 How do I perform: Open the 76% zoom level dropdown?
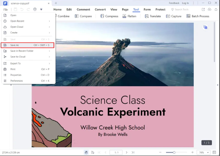pyautogui.click(x=202, y=152)
